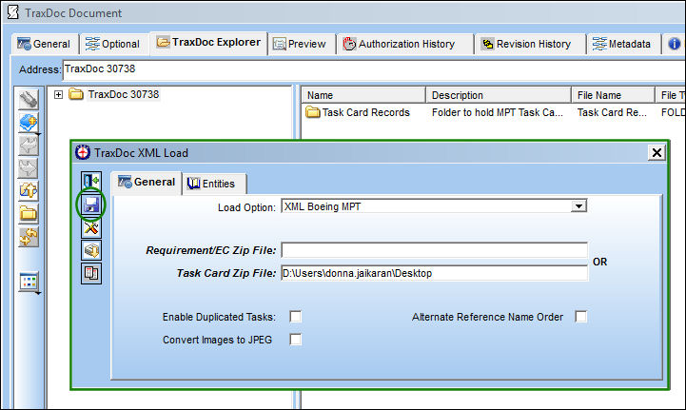The height and width of the screenshot is (410, 686).
Task: Click the TraxDoc 30738 folder icon in the tree
Action: click(76, 94)
